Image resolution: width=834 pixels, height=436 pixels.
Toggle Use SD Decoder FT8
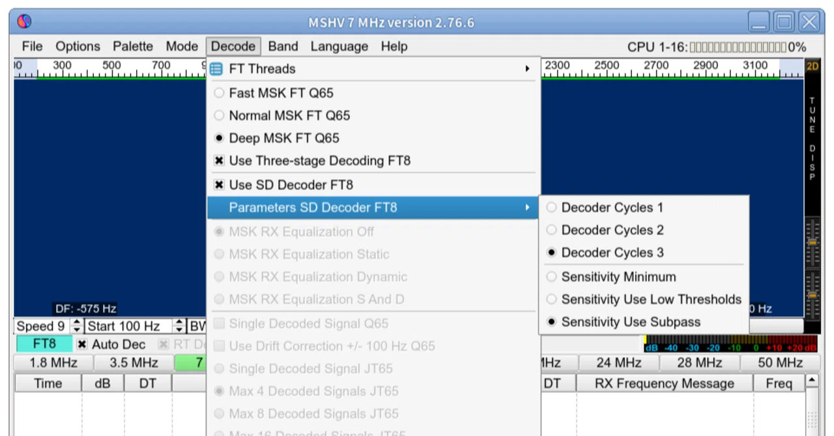click(373, 185)
